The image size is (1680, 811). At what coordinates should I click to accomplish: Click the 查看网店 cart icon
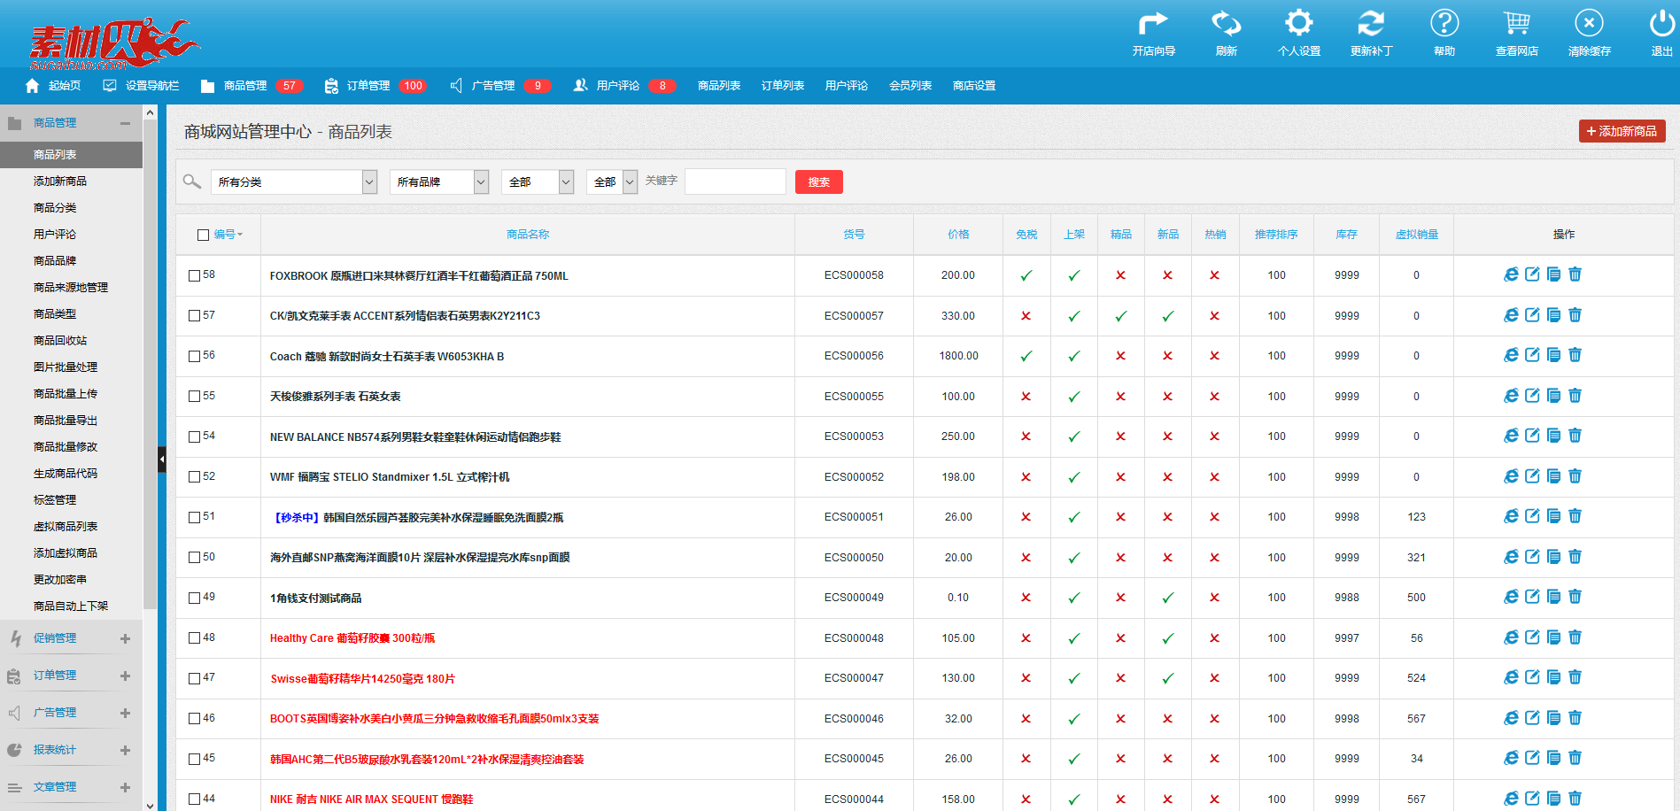click(x=1517, y=22)
